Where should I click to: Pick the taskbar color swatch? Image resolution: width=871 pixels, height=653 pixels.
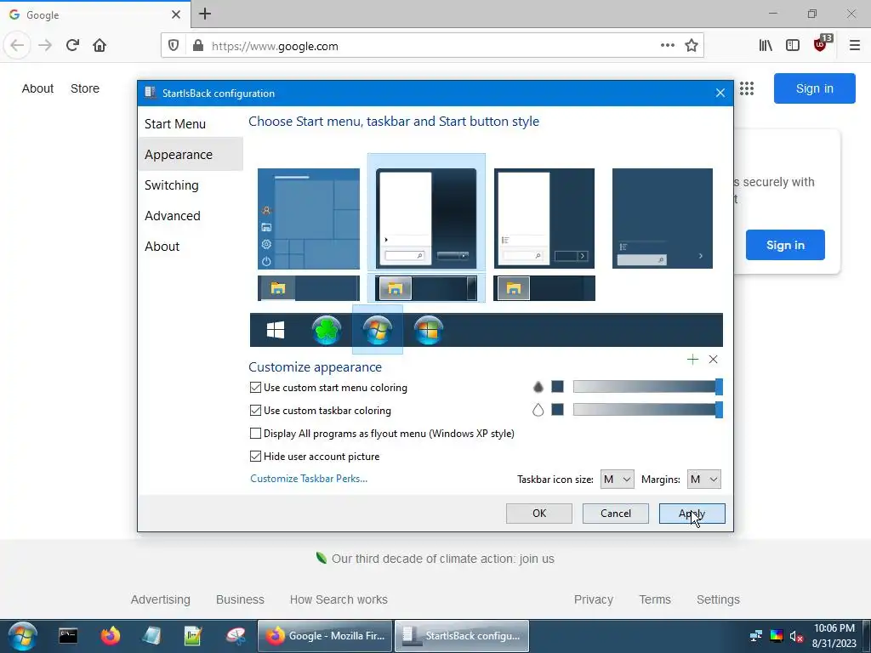coord(558,410)
